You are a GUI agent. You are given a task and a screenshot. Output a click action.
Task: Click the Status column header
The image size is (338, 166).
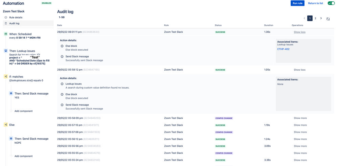218,25
